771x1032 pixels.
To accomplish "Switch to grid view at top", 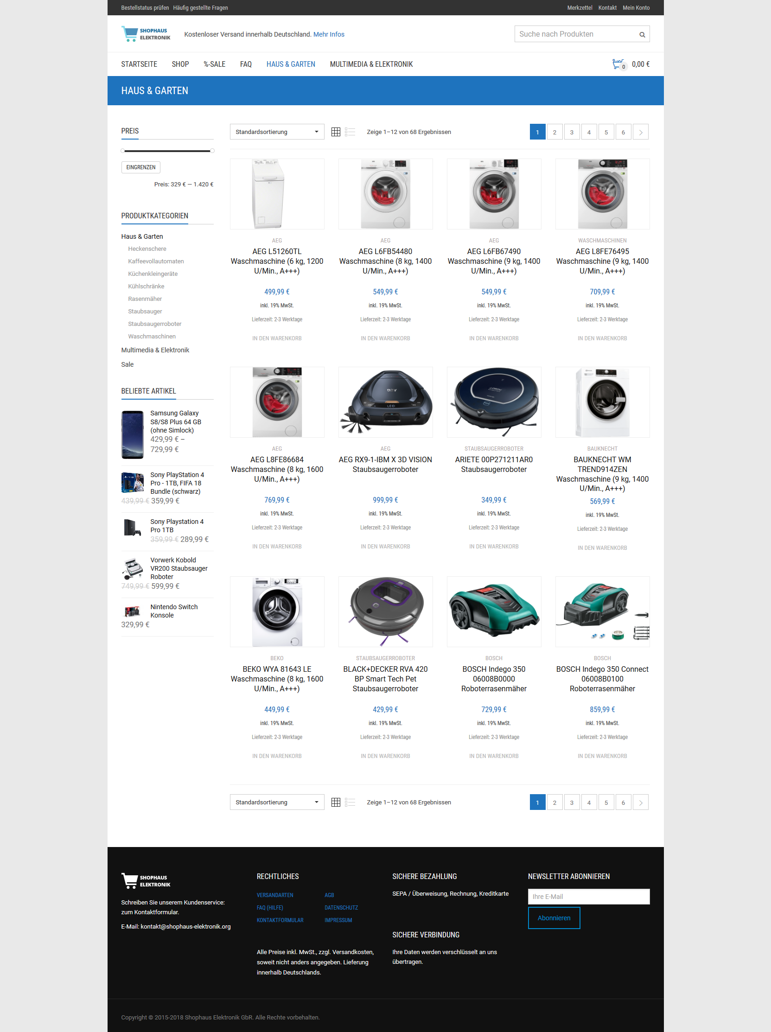I will pos(335,132).
